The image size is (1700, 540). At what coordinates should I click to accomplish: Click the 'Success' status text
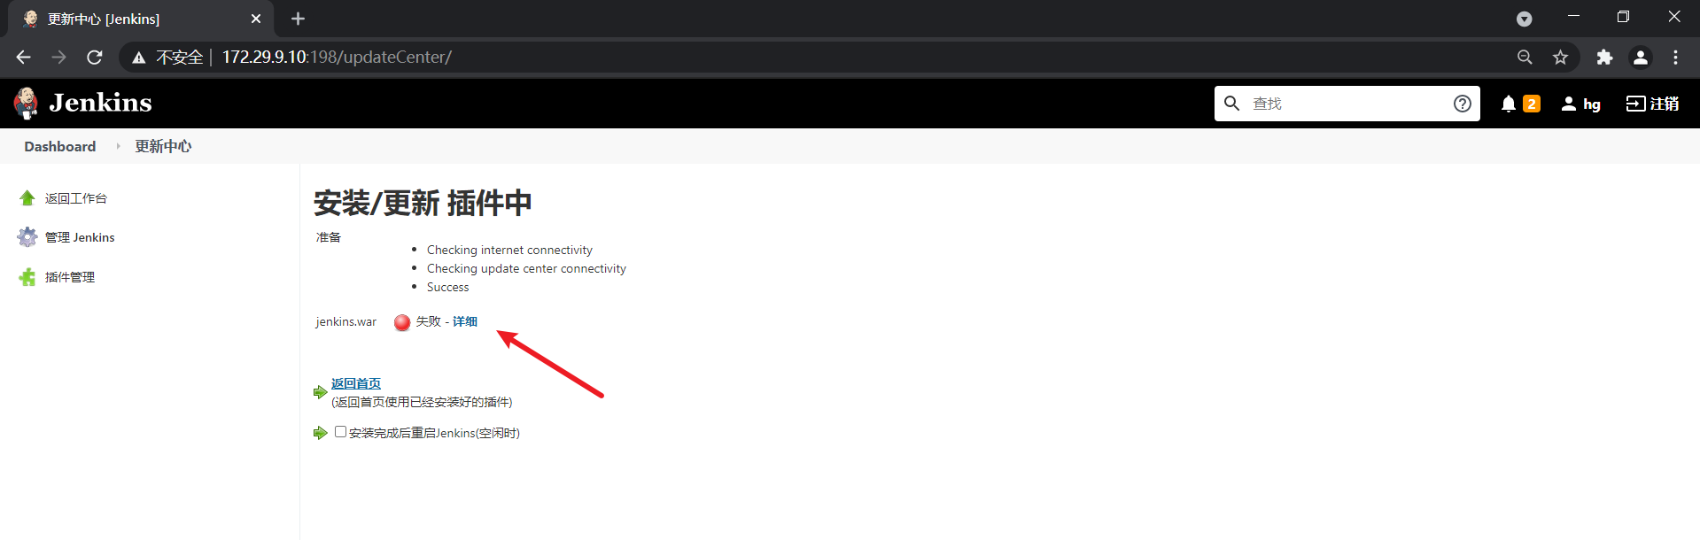[x=448, y=287]
